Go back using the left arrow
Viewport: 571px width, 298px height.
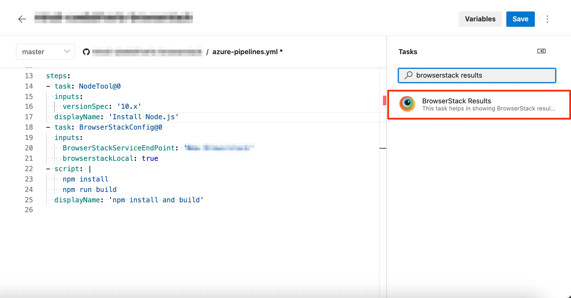[22, 19]
